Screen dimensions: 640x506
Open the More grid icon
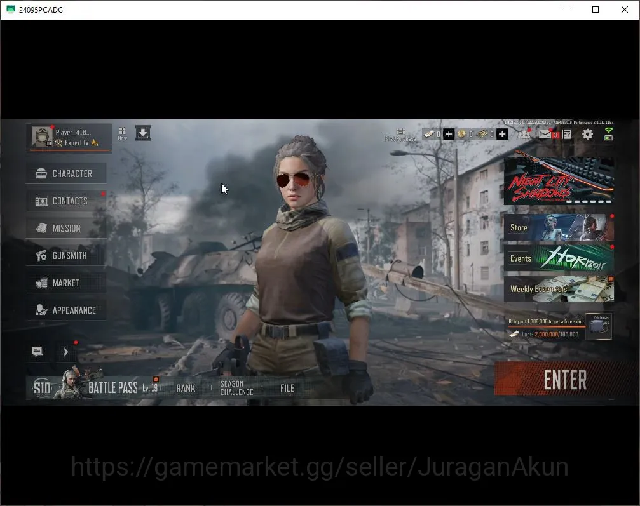click(123, 133)
